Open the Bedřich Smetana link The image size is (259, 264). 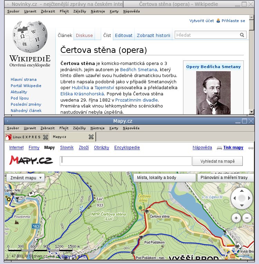(138, 69)
